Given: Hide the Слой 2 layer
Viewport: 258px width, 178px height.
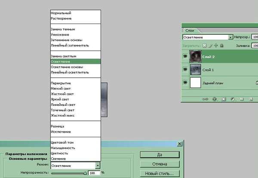Looking at the screenshot, I should (185, 56).
